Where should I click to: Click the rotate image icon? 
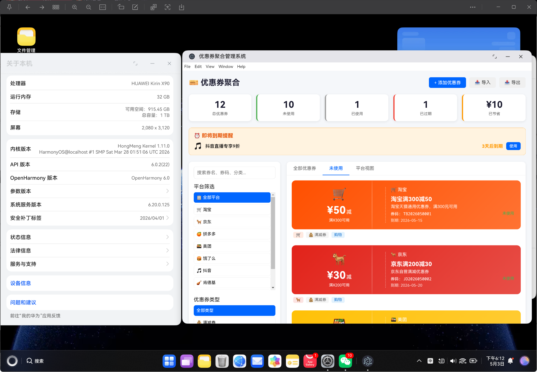[121, 7]
